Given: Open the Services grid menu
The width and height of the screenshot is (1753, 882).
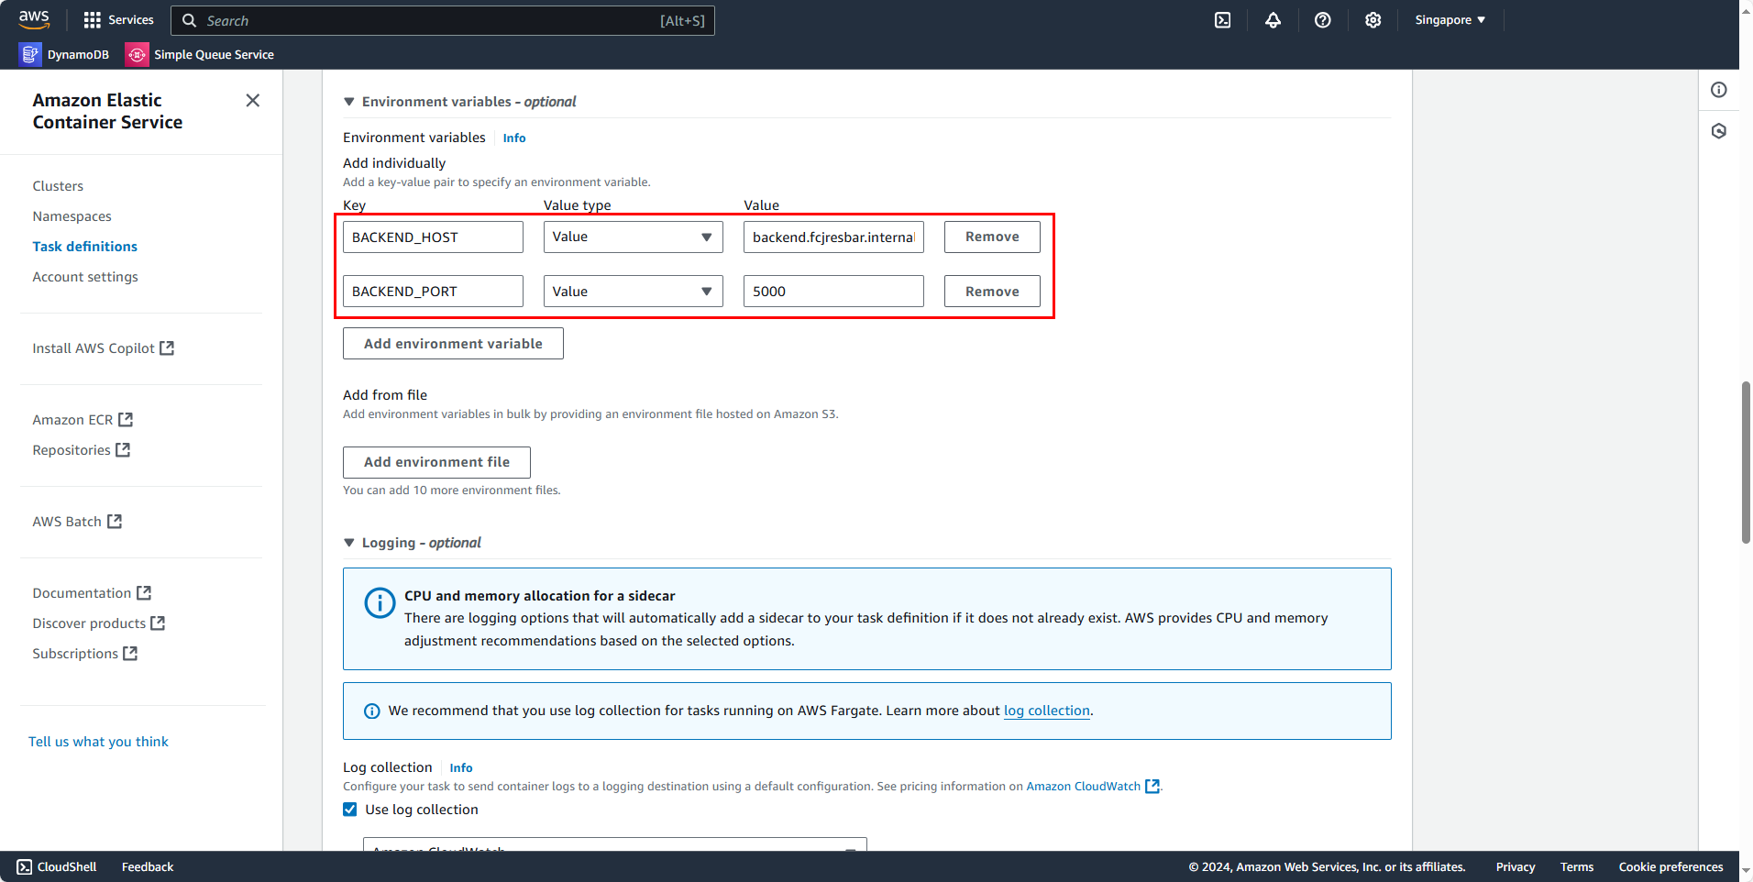Looking at the screenshot, I should tap(118, 20).
